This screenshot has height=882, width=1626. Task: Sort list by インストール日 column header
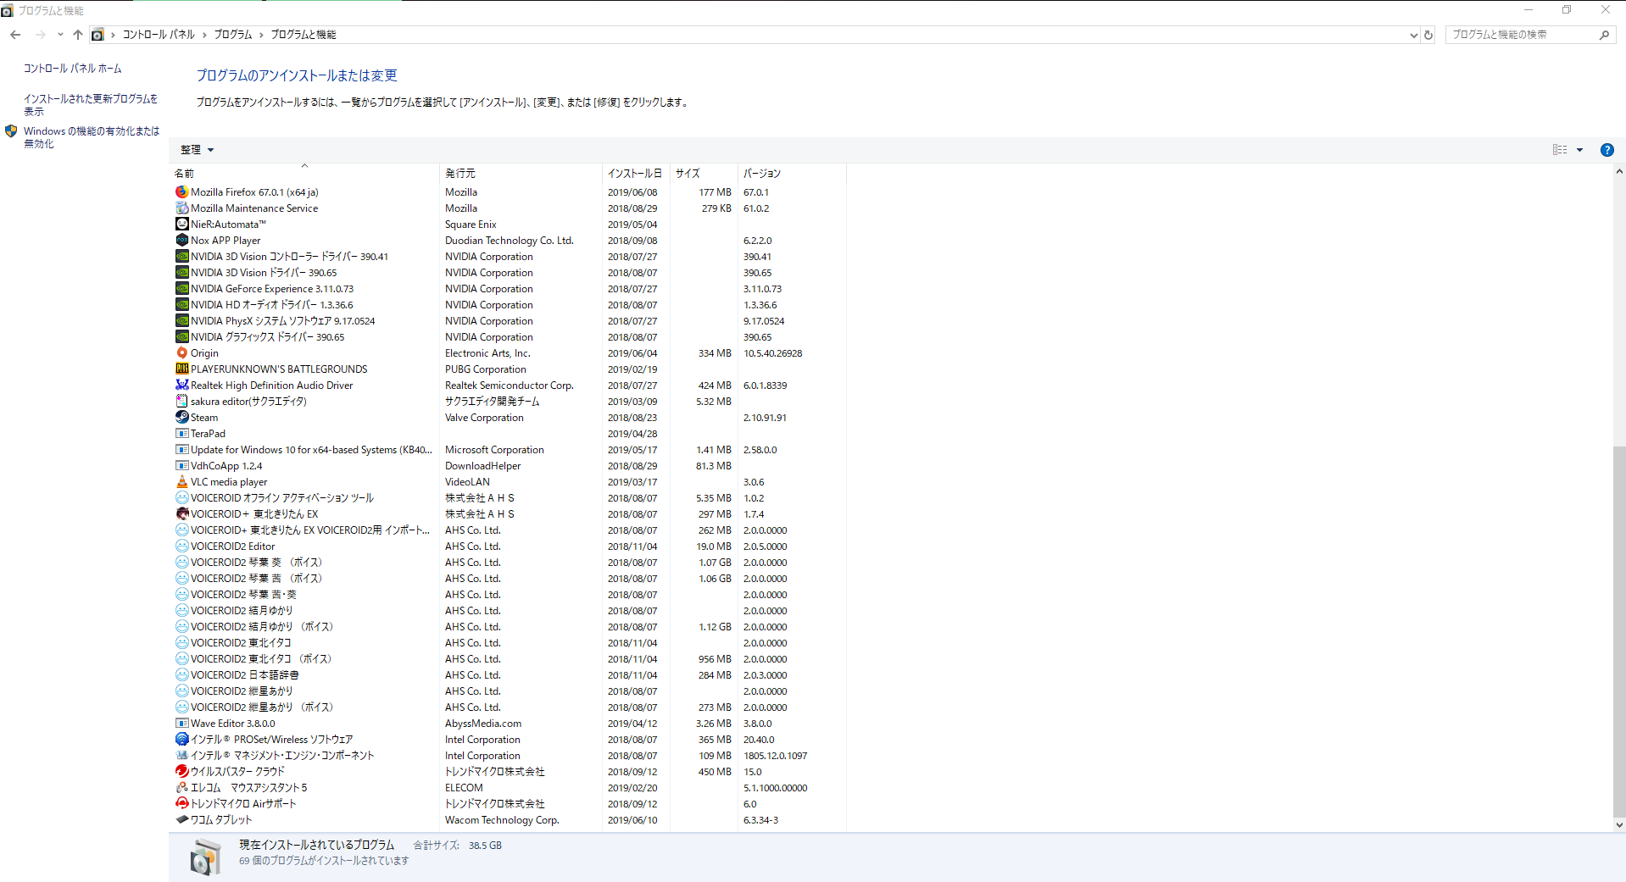click(x=636, y=173)
